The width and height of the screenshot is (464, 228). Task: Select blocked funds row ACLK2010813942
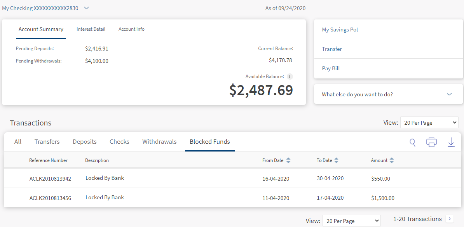click(50, 179)
